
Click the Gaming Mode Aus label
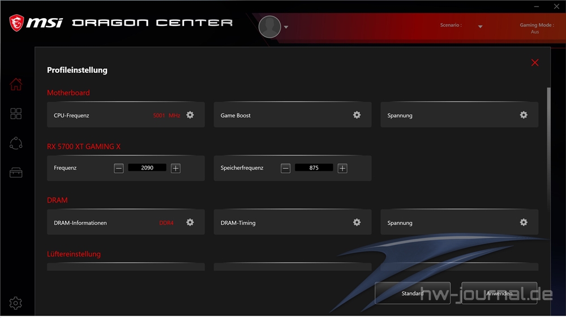click(x=537, y=28)
